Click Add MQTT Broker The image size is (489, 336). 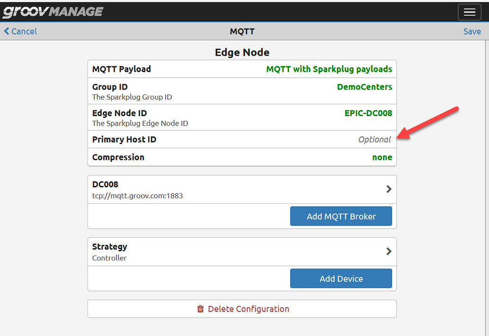(341, 216)
